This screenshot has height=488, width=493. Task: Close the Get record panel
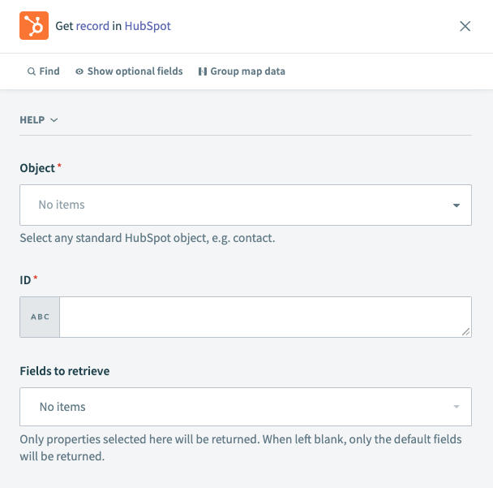(465, 26)
